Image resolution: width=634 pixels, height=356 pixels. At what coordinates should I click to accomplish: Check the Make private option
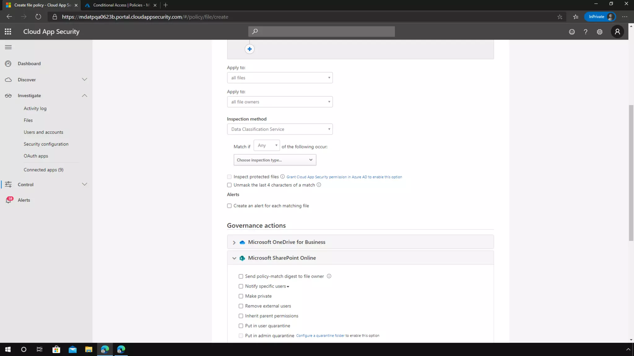click(241, 296)
